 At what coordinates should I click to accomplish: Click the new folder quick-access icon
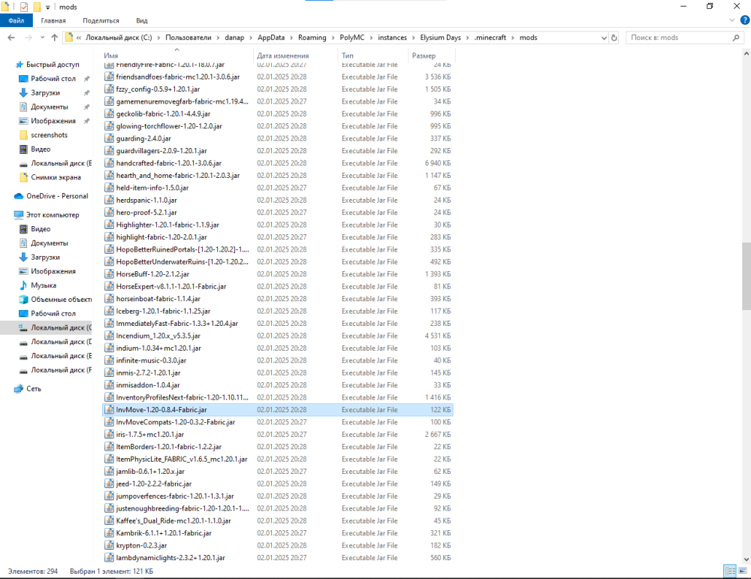pos(37,7)
